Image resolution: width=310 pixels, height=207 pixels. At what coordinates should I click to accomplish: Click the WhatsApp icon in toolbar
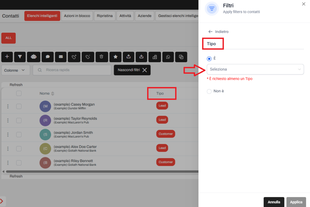168,57
